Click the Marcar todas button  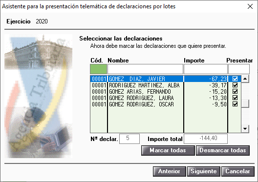click(x=168, y=150)
